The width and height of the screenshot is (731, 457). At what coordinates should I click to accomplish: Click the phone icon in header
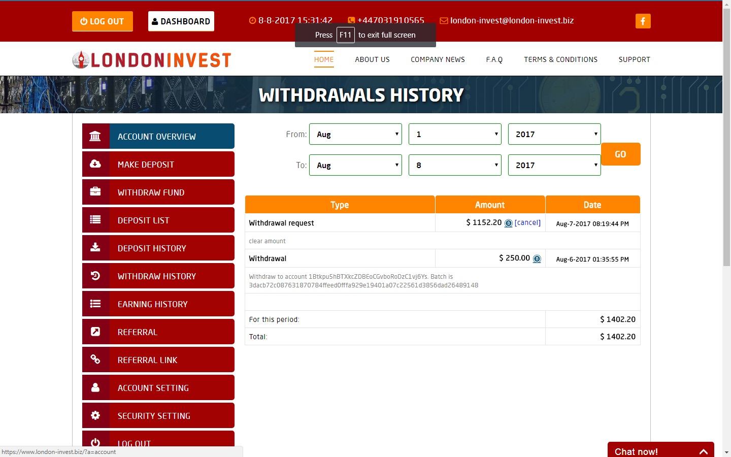351,21
